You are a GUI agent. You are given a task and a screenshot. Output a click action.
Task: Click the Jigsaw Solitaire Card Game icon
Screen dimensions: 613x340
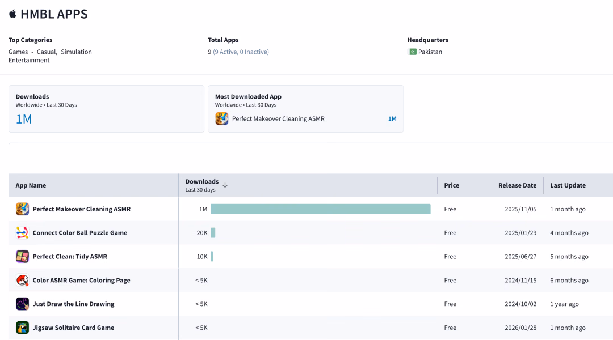tap(22, 328)
